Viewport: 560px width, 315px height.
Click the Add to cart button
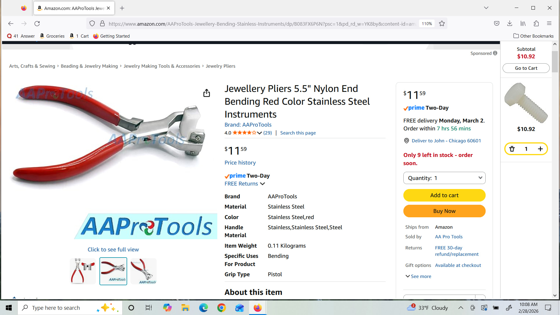[444, 195]
